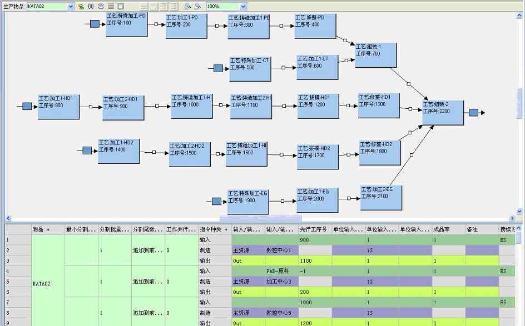Click the second grayed alignment toolbar icon
Viewport: 525px width, 326px height.
(153, 6)
